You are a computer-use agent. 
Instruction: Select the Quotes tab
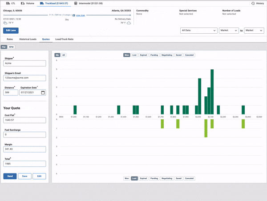pyautogui.click(x=46, y=39)
